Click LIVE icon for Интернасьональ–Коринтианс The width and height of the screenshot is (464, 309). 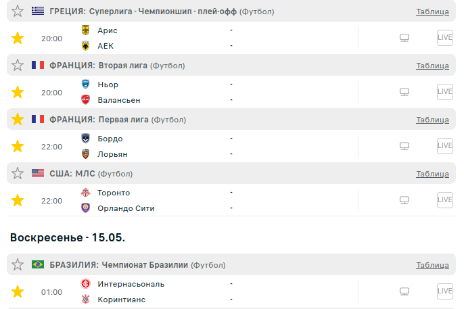click(444, 291)
